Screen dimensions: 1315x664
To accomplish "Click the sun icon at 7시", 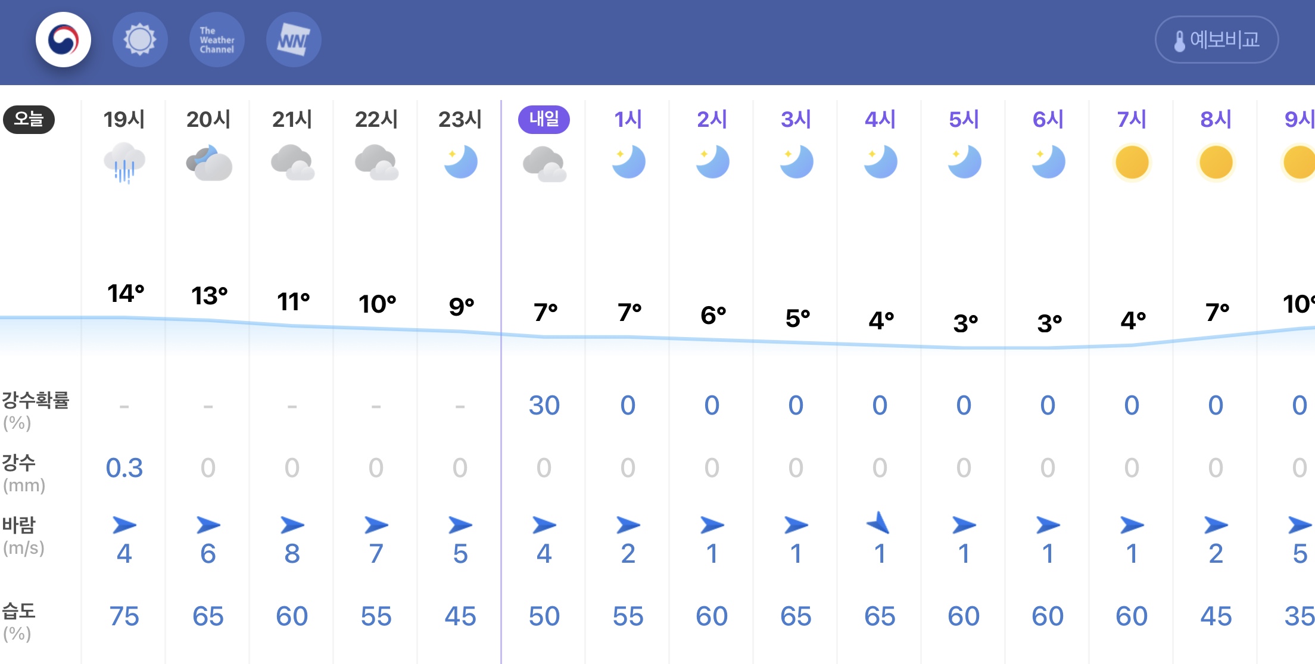I will pos(1132,162).
